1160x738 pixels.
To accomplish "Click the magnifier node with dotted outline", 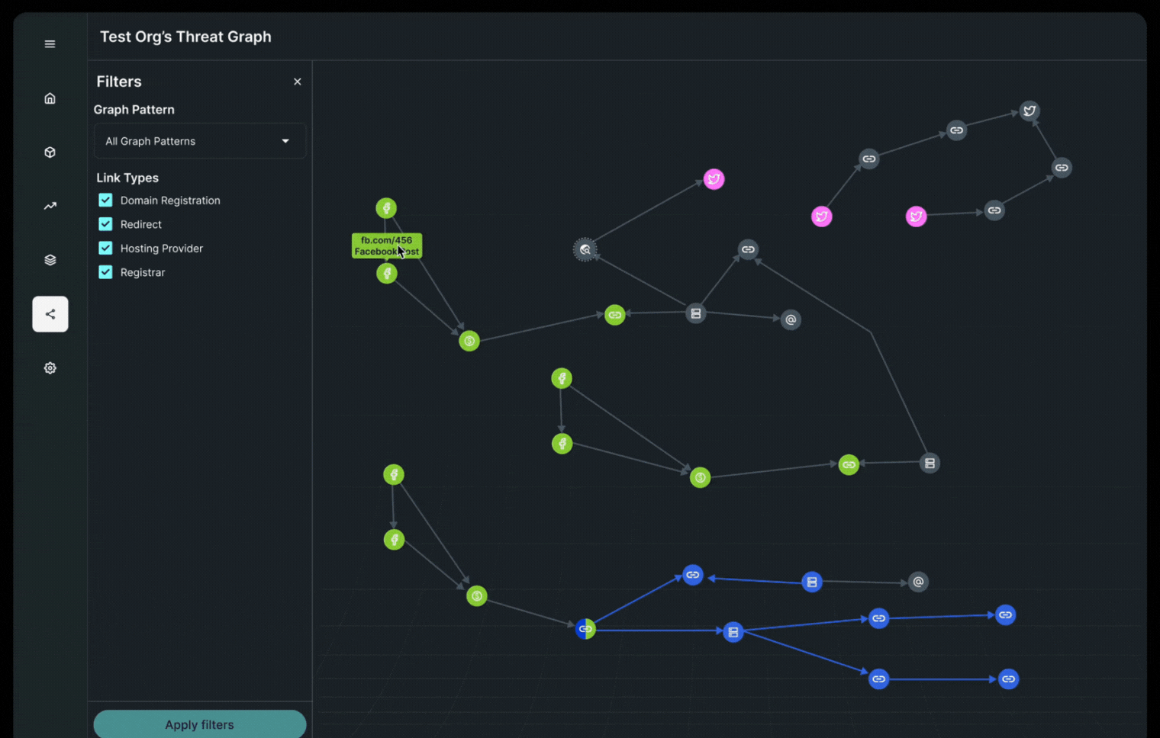I will [x=585, y=249].
